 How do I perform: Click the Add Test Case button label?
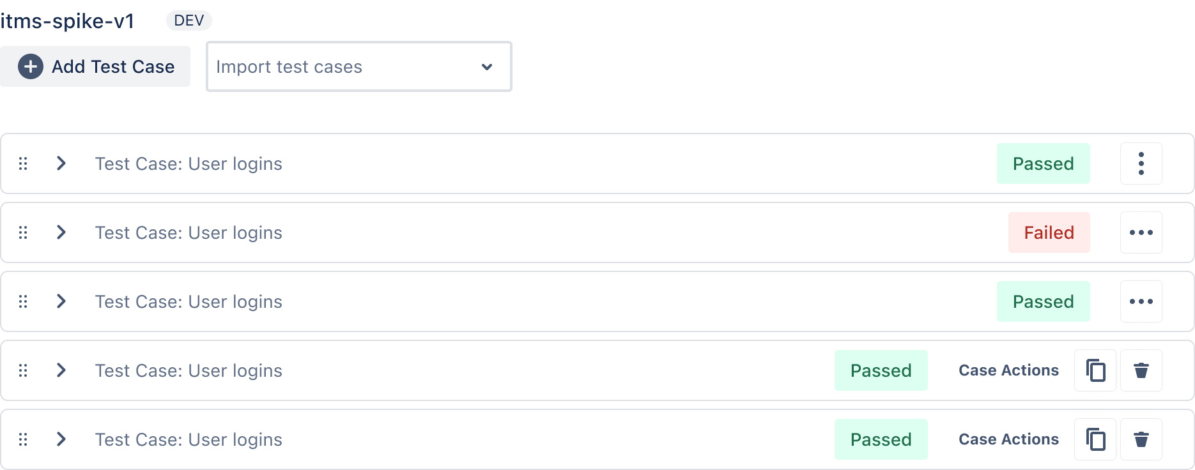(113, 66)
